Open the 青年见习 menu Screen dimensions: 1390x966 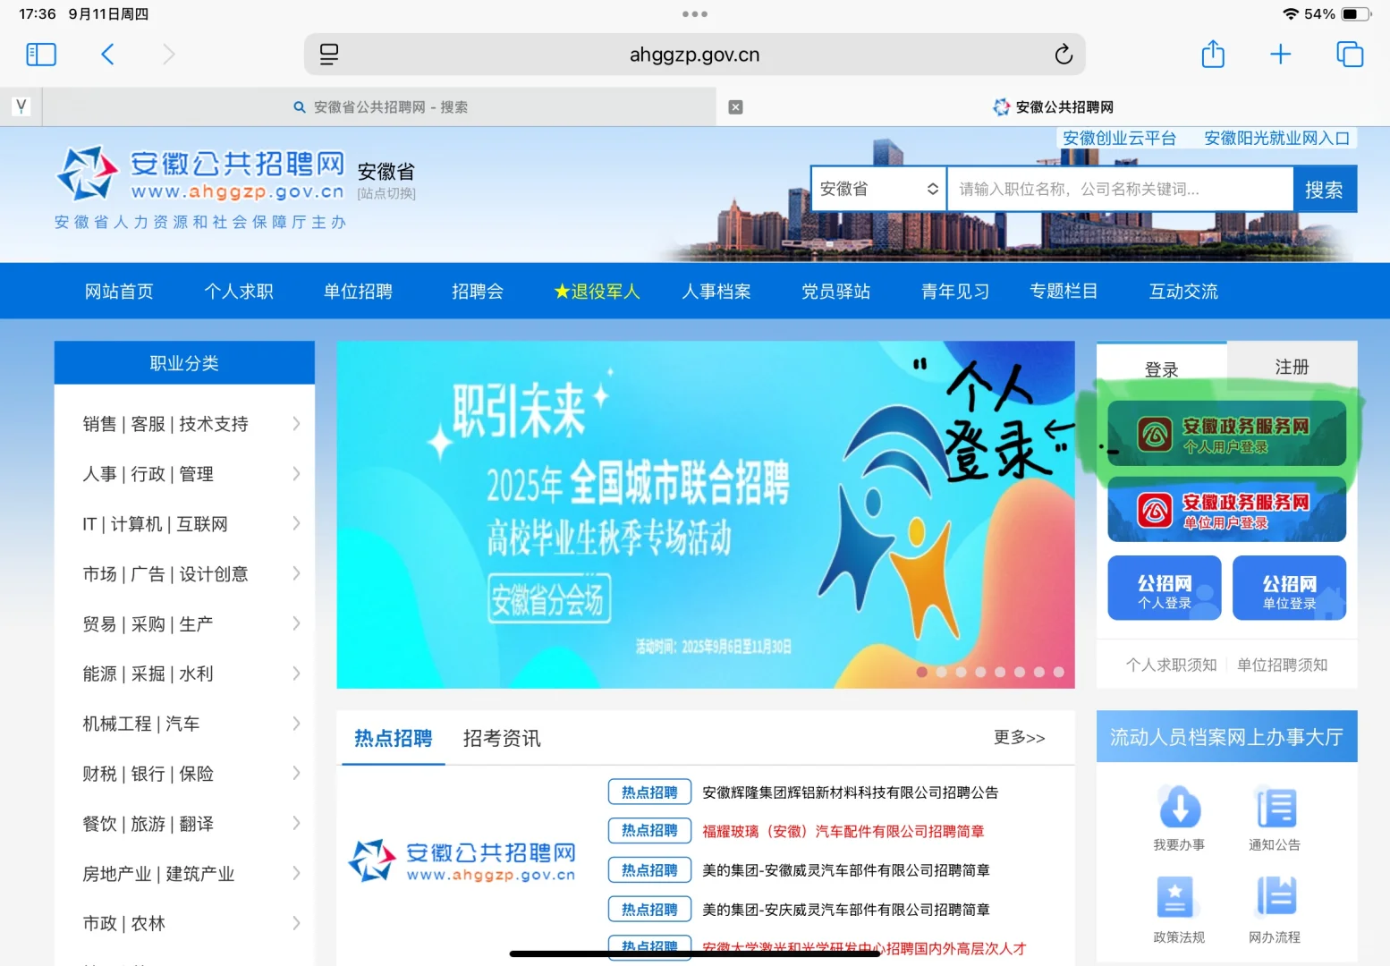click(955, 291)
